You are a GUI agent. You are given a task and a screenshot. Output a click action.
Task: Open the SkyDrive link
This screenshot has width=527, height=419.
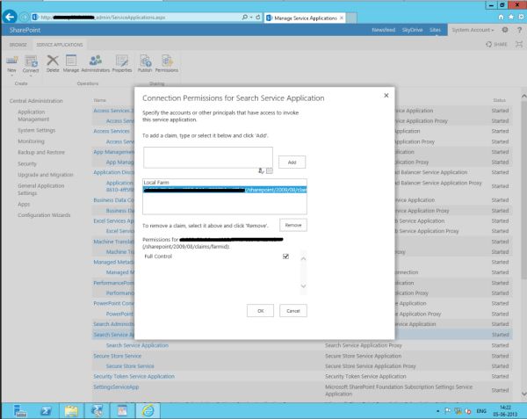[x=413, y=30]
